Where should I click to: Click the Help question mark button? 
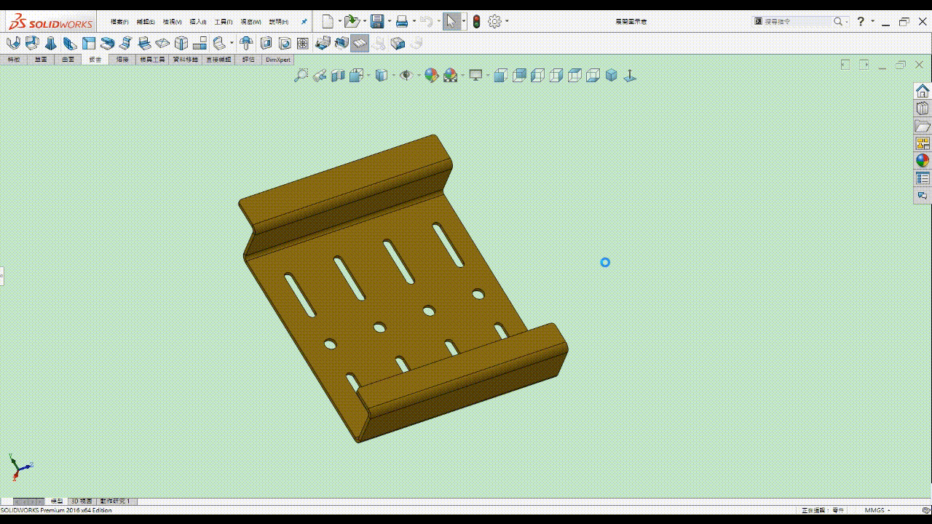(861, 22)
